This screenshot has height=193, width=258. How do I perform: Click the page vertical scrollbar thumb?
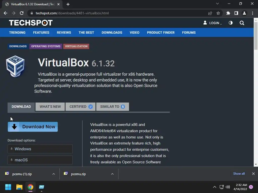coord(256,36)
